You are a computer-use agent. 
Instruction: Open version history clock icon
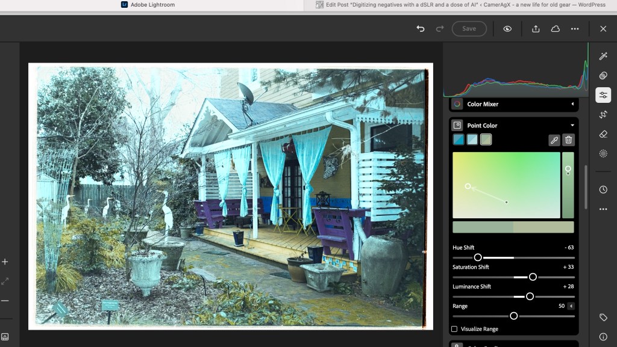tap(603, 189)
